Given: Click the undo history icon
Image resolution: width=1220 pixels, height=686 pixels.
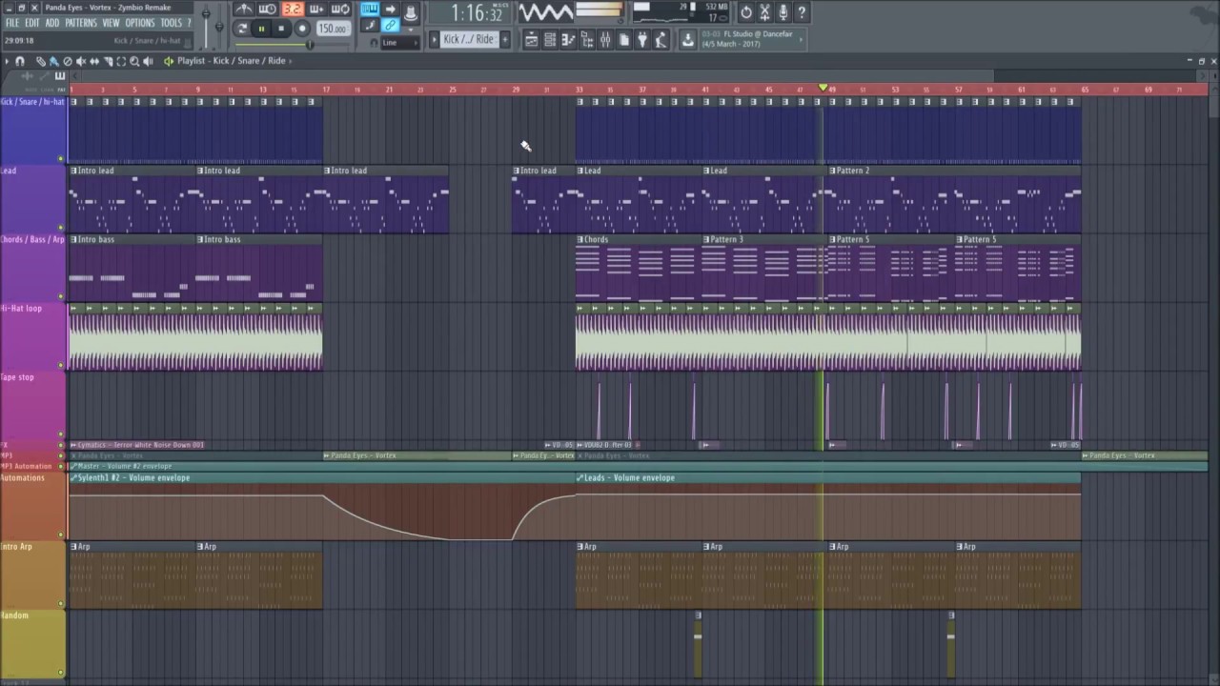Looking at the screenshot, I should coord(746,12).
